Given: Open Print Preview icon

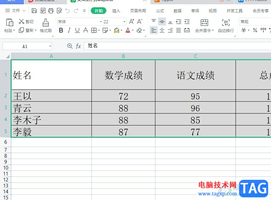Looking at the screenshot, I should point(59,11).
